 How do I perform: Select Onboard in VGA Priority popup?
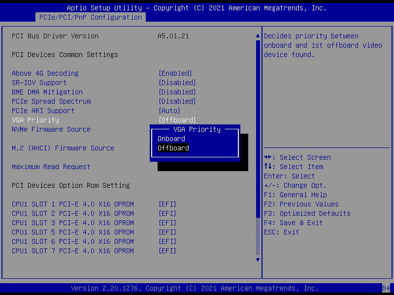pos(171,139)
